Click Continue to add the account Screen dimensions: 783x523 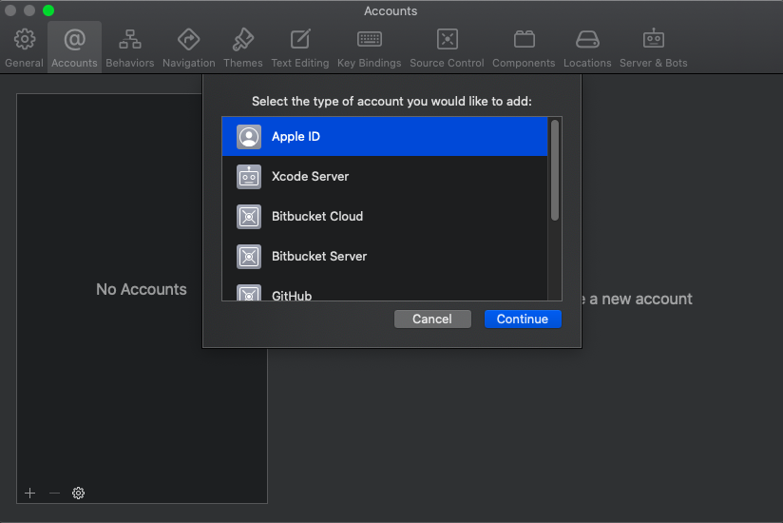coord(523,320)
